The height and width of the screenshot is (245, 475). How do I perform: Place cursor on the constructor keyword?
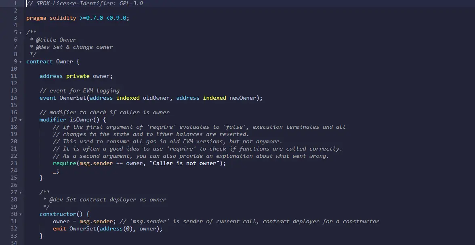57,214
